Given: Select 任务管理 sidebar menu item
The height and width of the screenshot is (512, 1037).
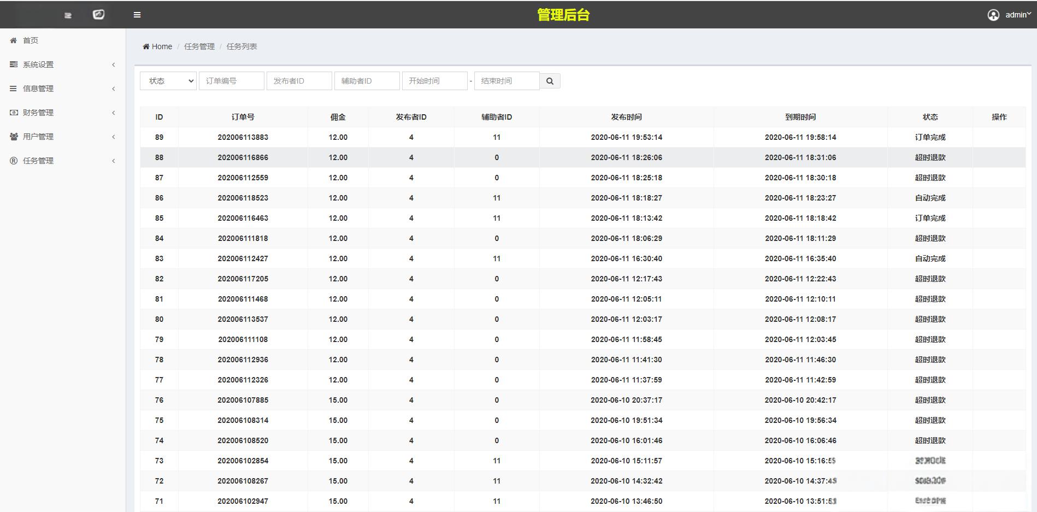Looking at the screenshot, I should click(x=63, y=161).
